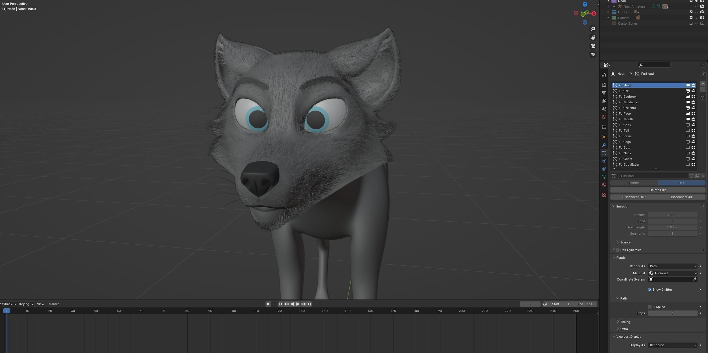Toggle viewport display of FurBody
The height and width of the screenshot is (353, 708).
click(687, 125)
